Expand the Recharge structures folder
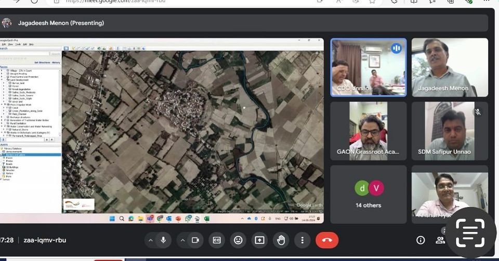The image size is (499, 261). [1, 117]
